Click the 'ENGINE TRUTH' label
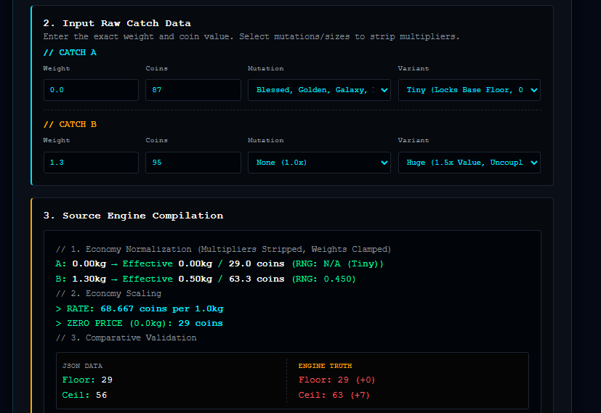The width and height of the screenshot is (601, 413). coord(325,366)
